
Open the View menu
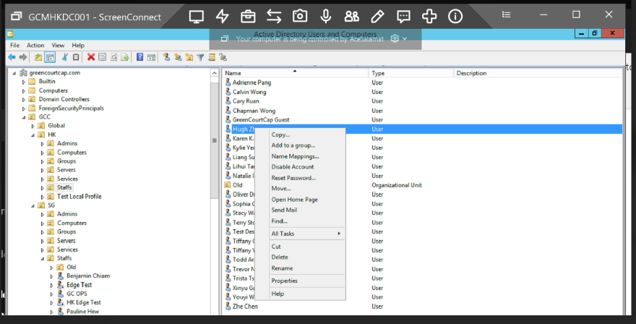tap(58, 45)
